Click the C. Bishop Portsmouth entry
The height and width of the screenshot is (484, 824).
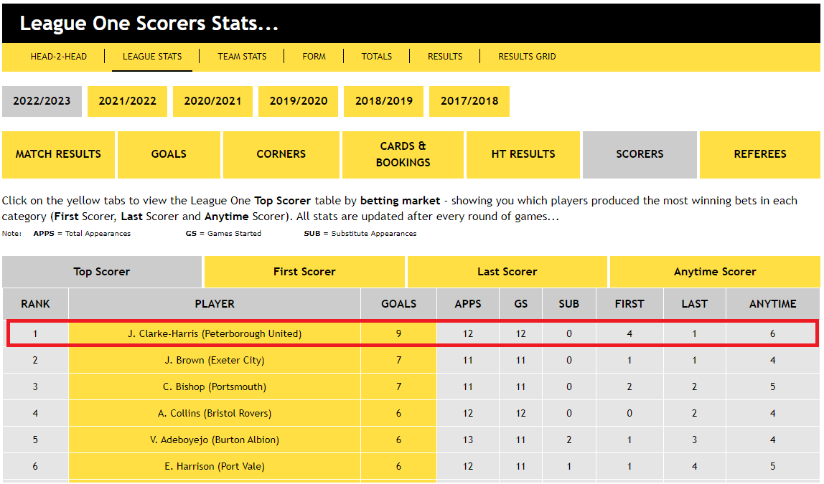click(x=215, y=386)
